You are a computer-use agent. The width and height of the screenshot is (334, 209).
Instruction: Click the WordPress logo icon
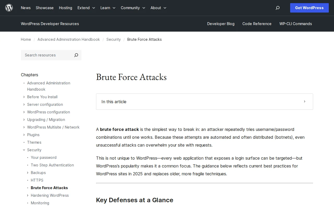pyautogui.click(x=9, y=8)
